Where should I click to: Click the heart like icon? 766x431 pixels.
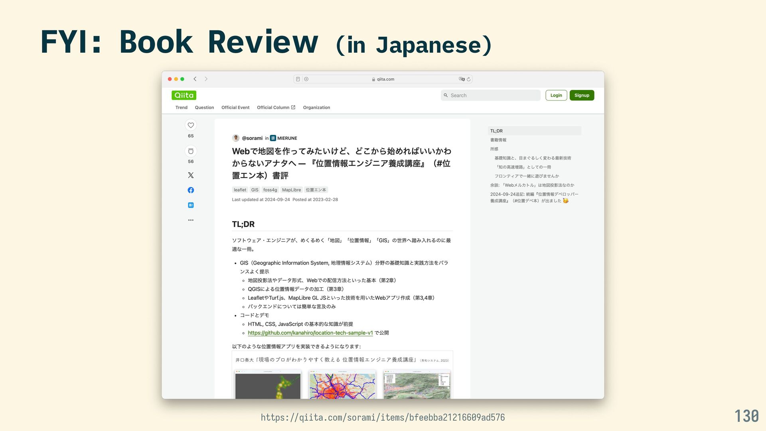point(191,125)
